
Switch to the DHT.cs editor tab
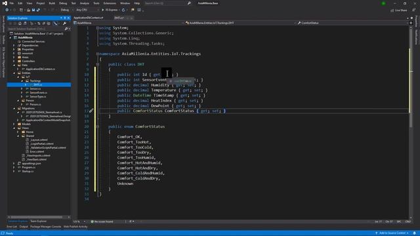tap(119, 18)
